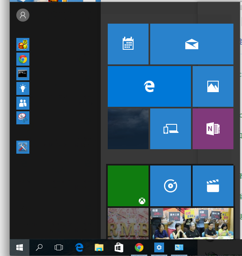The height and width of the screenshot is (256, 242).
Task: Launch Edge from the taskbar
Action: pyautogui.click(x=79, y=247)
